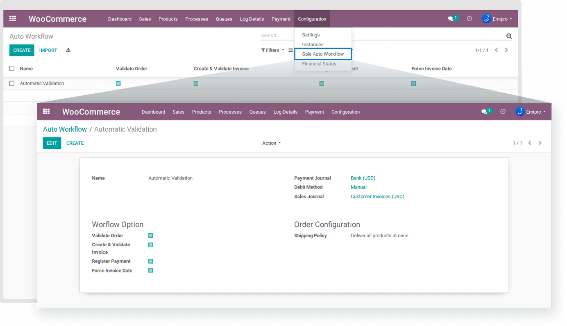Go to the previous page in the list window pager

pyautogui.click(x=496, y=50)
